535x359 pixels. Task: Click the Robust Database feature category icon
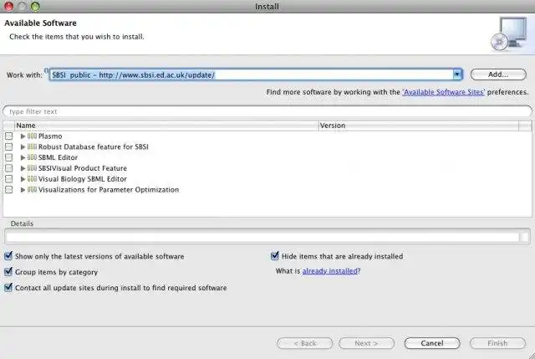click(x=32, y=147)
